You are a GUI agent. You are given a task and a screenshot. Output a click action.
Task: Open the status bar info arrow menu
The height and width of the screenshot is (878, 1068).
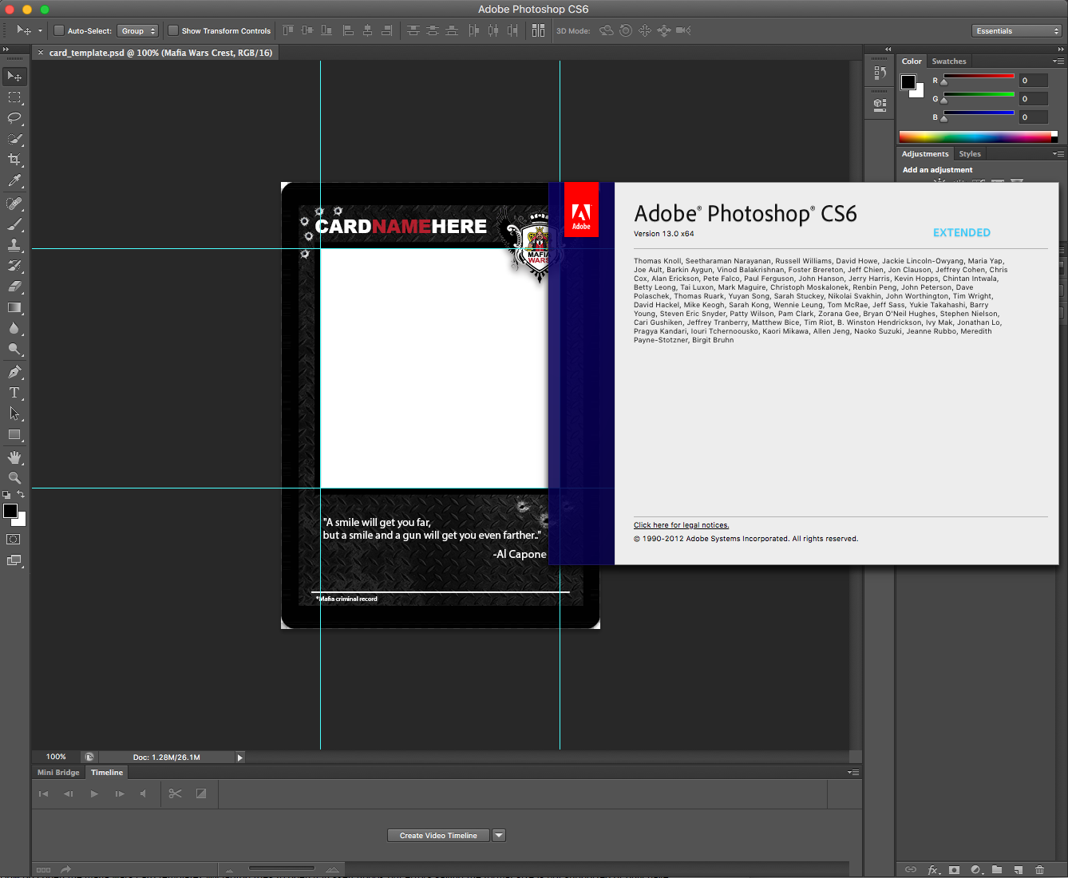[x=239, y=757]
